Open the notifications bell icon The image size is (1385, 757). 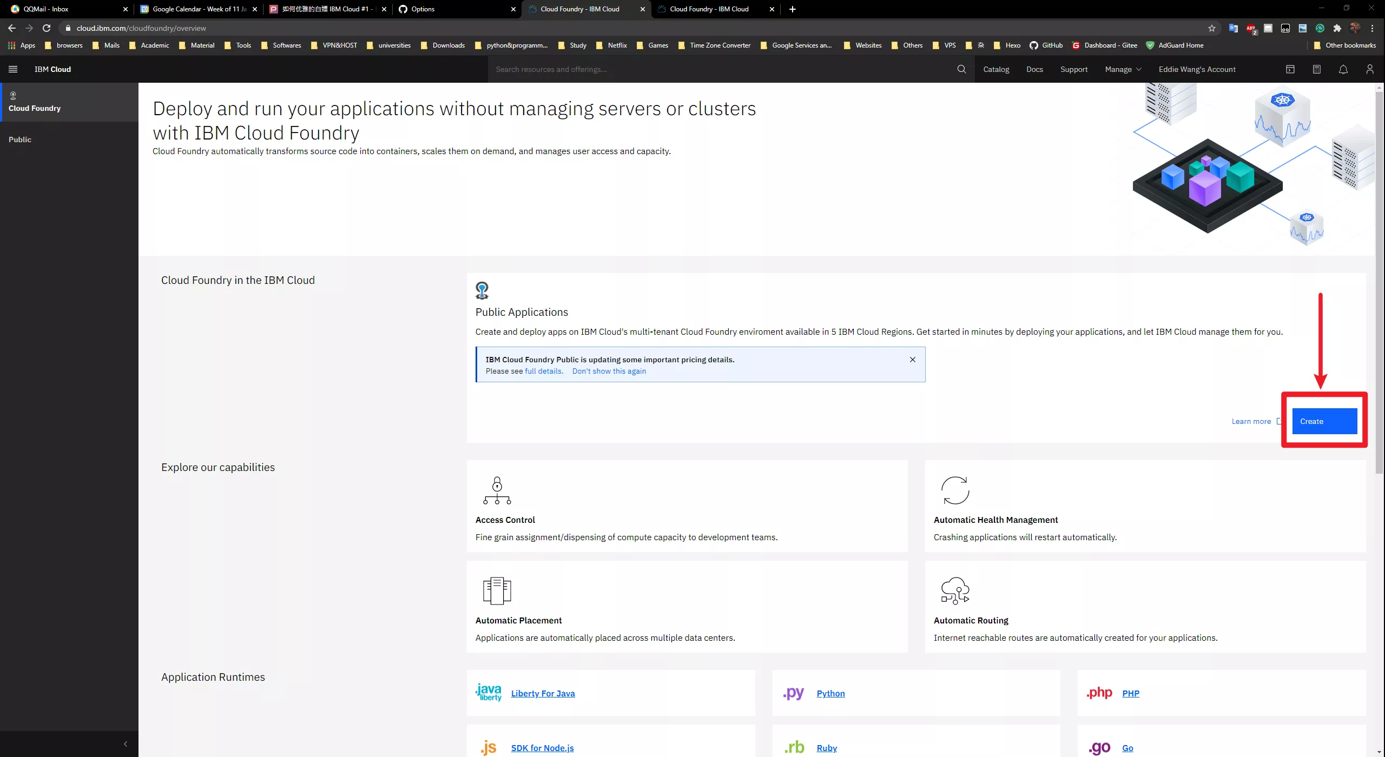click(1343, 69)
